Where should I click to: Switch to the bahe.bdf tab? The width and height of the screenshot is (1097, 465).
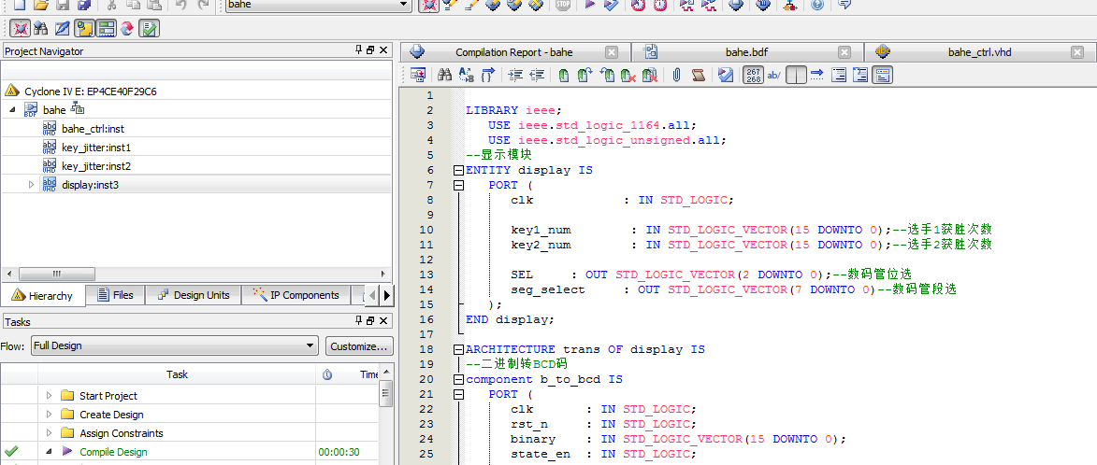[x=746, y=52]
